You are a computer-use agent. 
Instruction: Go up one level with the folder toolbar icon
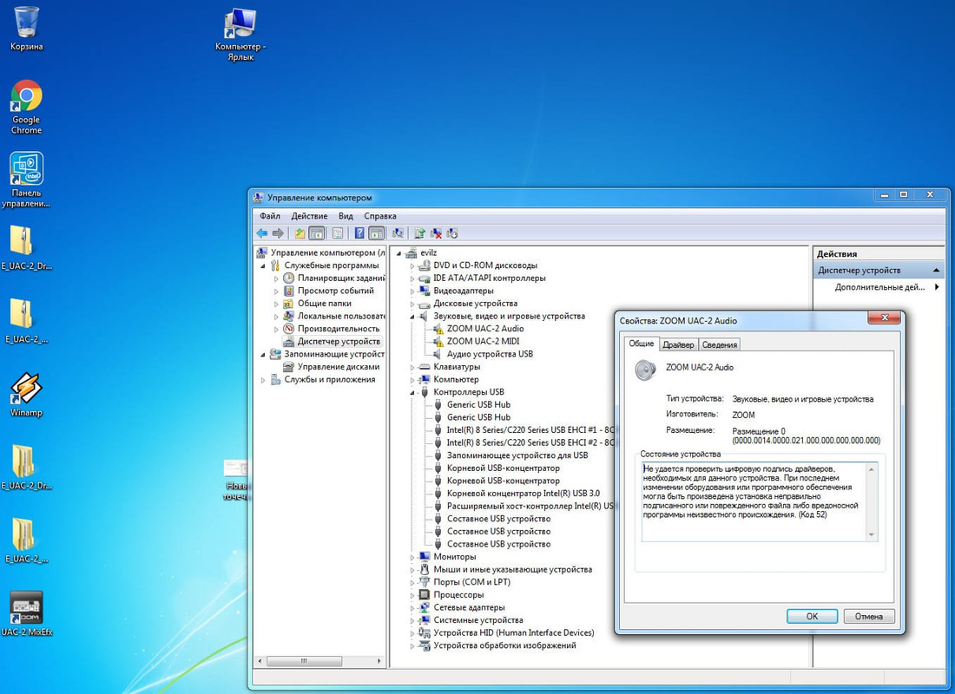coord(300,233)
